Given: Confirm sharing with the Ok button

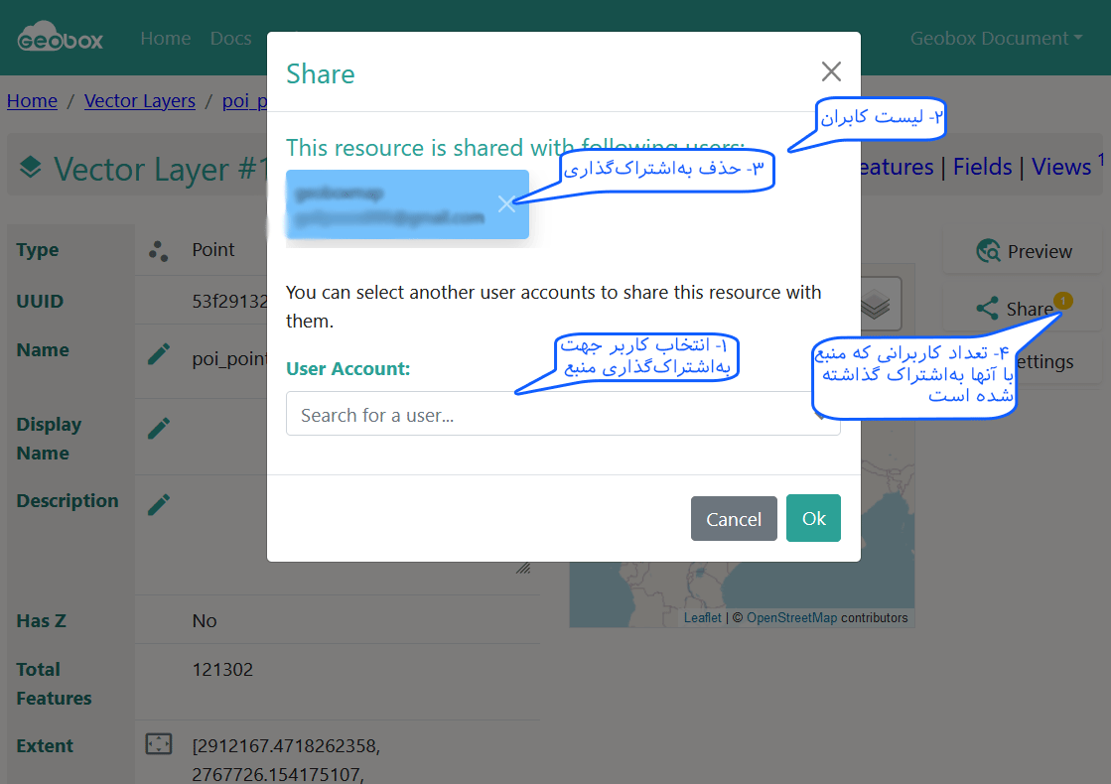Looking at the screenshot, I should 813,518.
